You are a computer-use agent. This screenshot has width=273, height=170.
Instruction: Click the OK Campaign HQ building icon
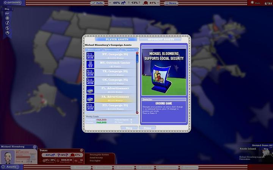click(90, 81)
